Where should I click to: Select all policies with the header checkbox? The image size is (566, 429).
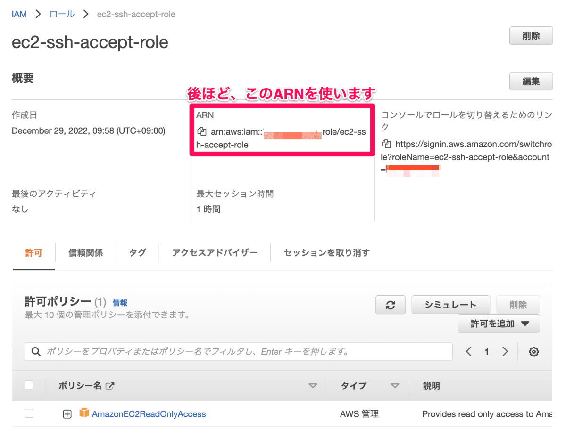pos(29,385)
